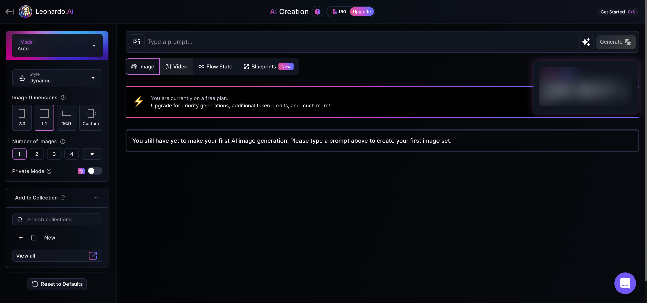Image resolution: width=647 pixels, height=303 pixels.
Task: Click the Image Dimensions help icon
Action: pyautogui.click(x=63, y=98)
